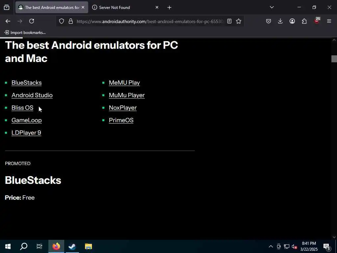Open Task View on taskbar
337x253 pixels.
coord(39,246)
